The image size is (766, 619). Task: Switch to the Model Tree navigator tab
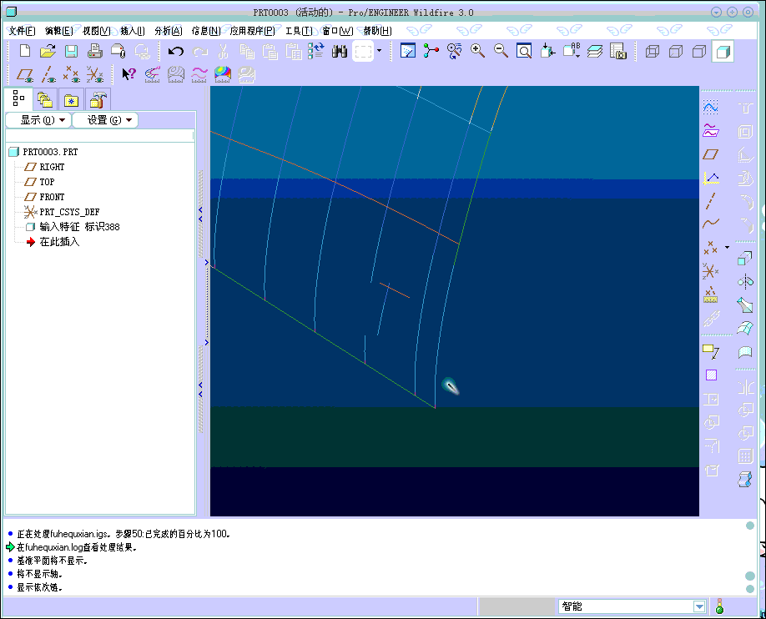(18, 98)
